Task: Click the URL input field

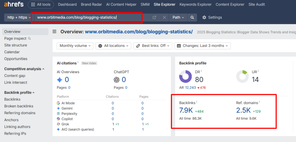Action: (92, 17)
